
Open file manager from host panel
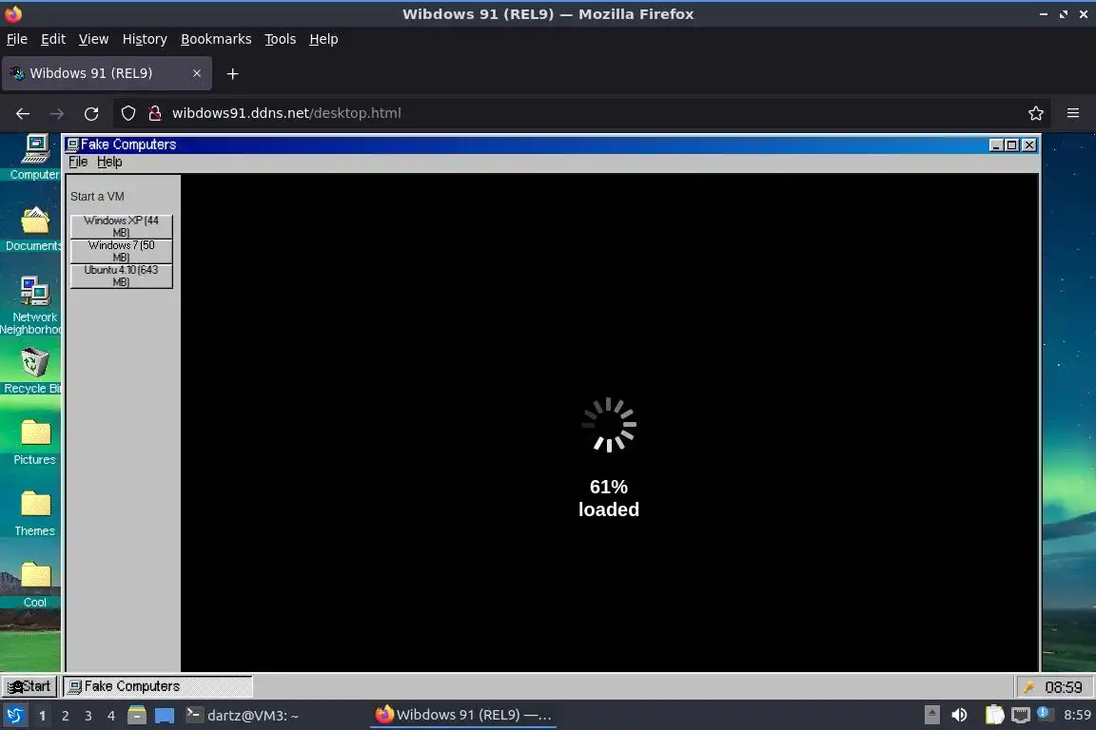pos(137,716)
